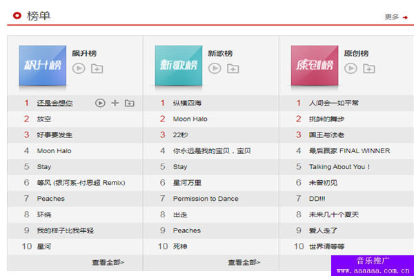Save 还是会想你 to favorites folder
This screenshot has height=276, width=414.
coord(130,103)
